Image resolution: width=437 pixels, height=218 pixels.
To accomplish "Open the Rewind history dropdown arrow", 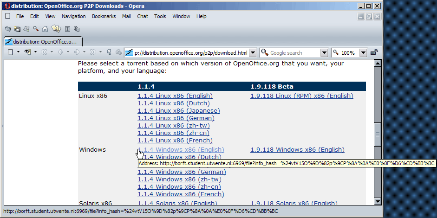I will click(x=52, y=52).
